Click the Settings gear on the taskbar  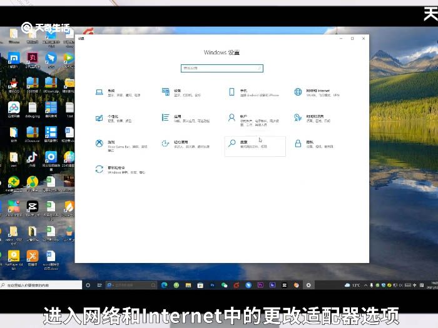coord(308,285)
